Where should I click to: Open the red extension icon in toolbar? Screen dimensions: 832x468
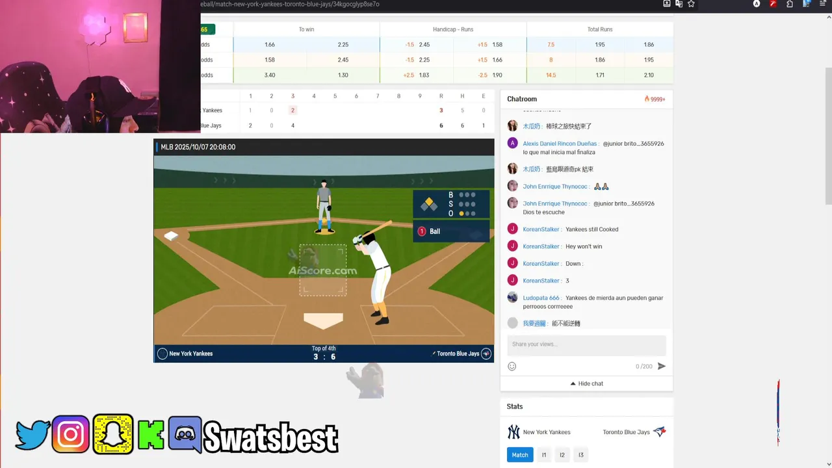(x=773, y=4)
